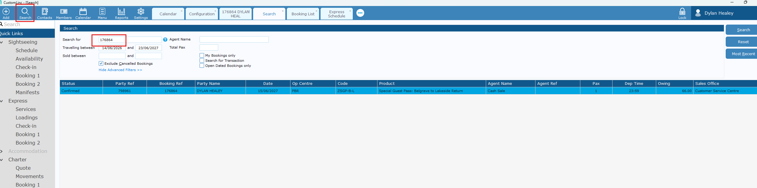This screenshot has width=757, height=188.
Task: Open the Add toolbar icon
Action: pos(6,13)
